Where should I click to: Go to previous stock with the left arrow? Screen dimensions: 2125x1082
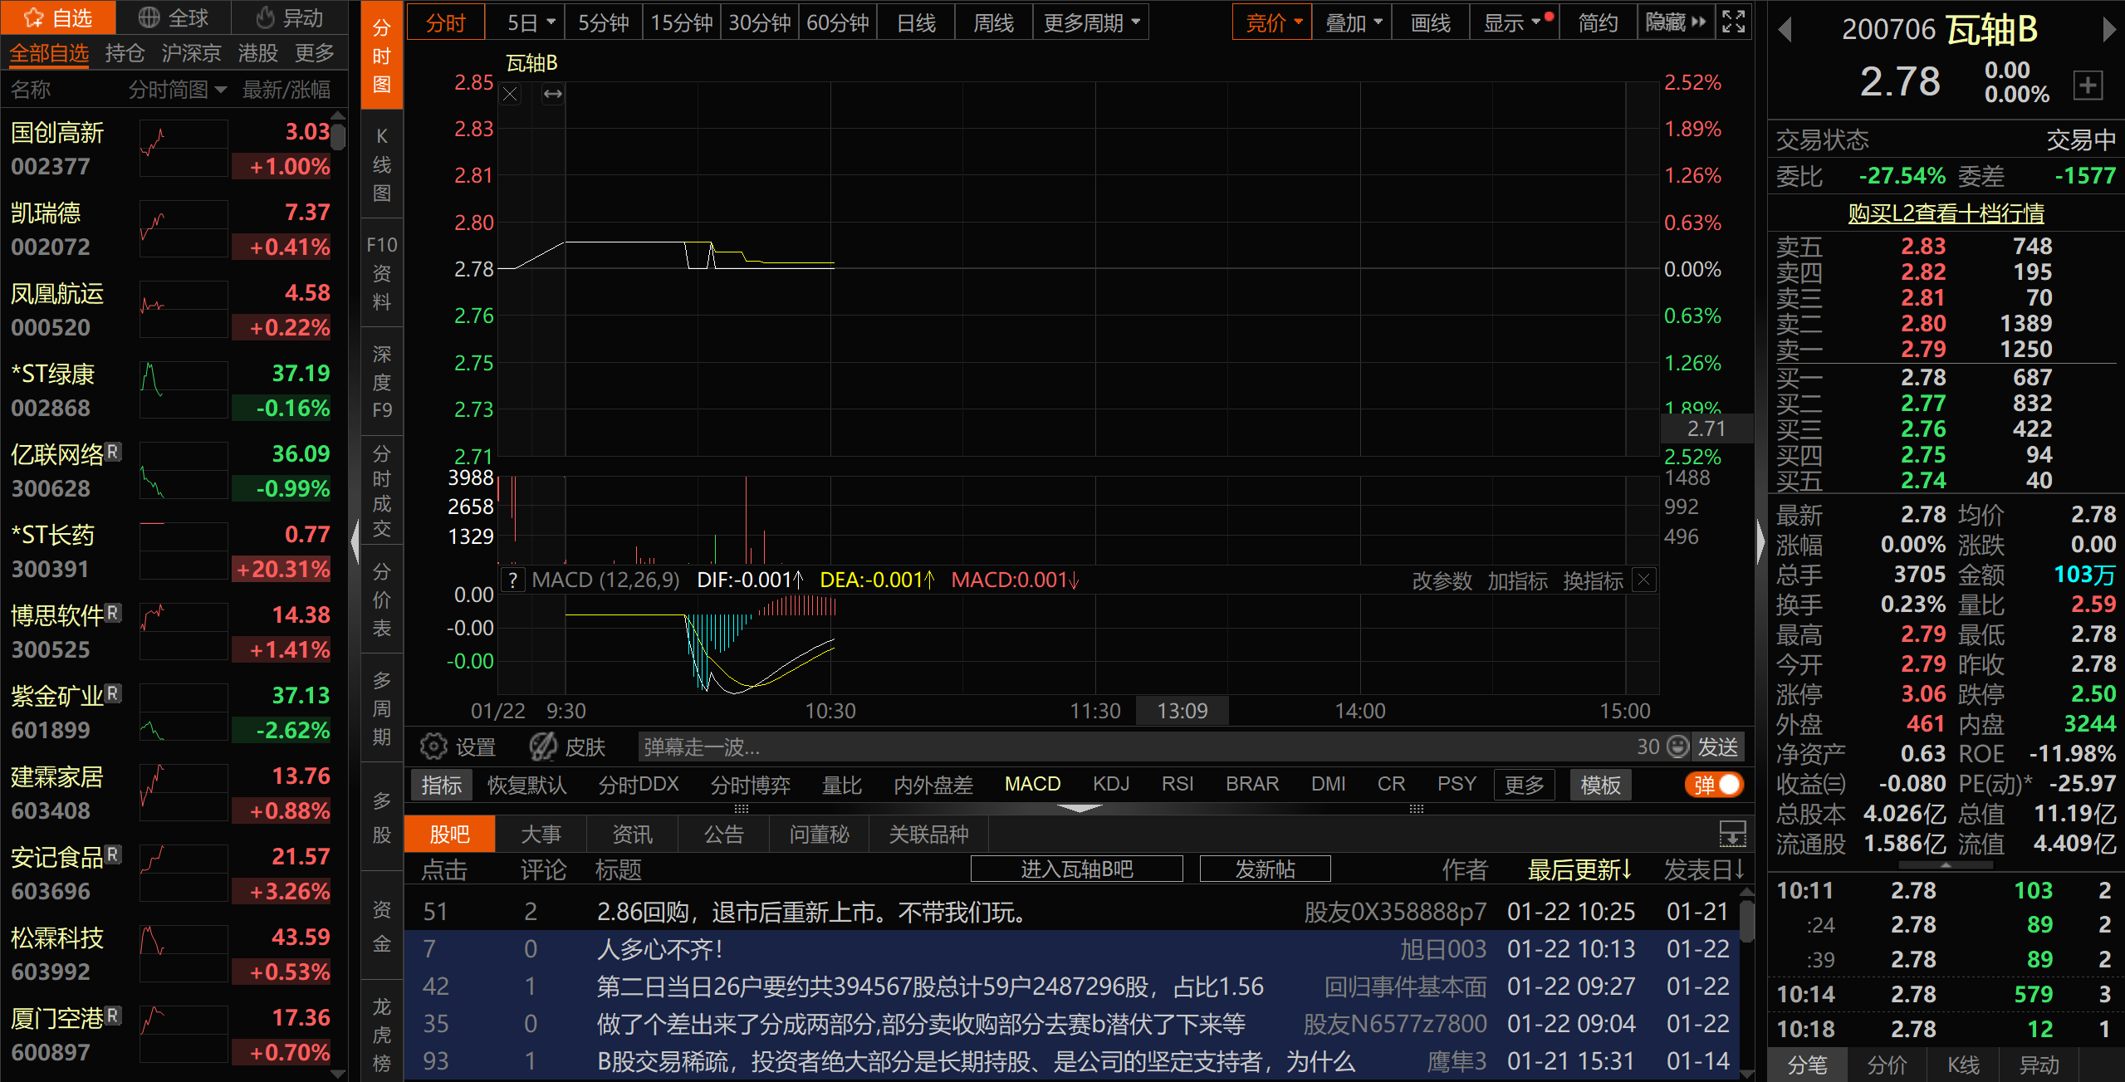click(1785, 31)
